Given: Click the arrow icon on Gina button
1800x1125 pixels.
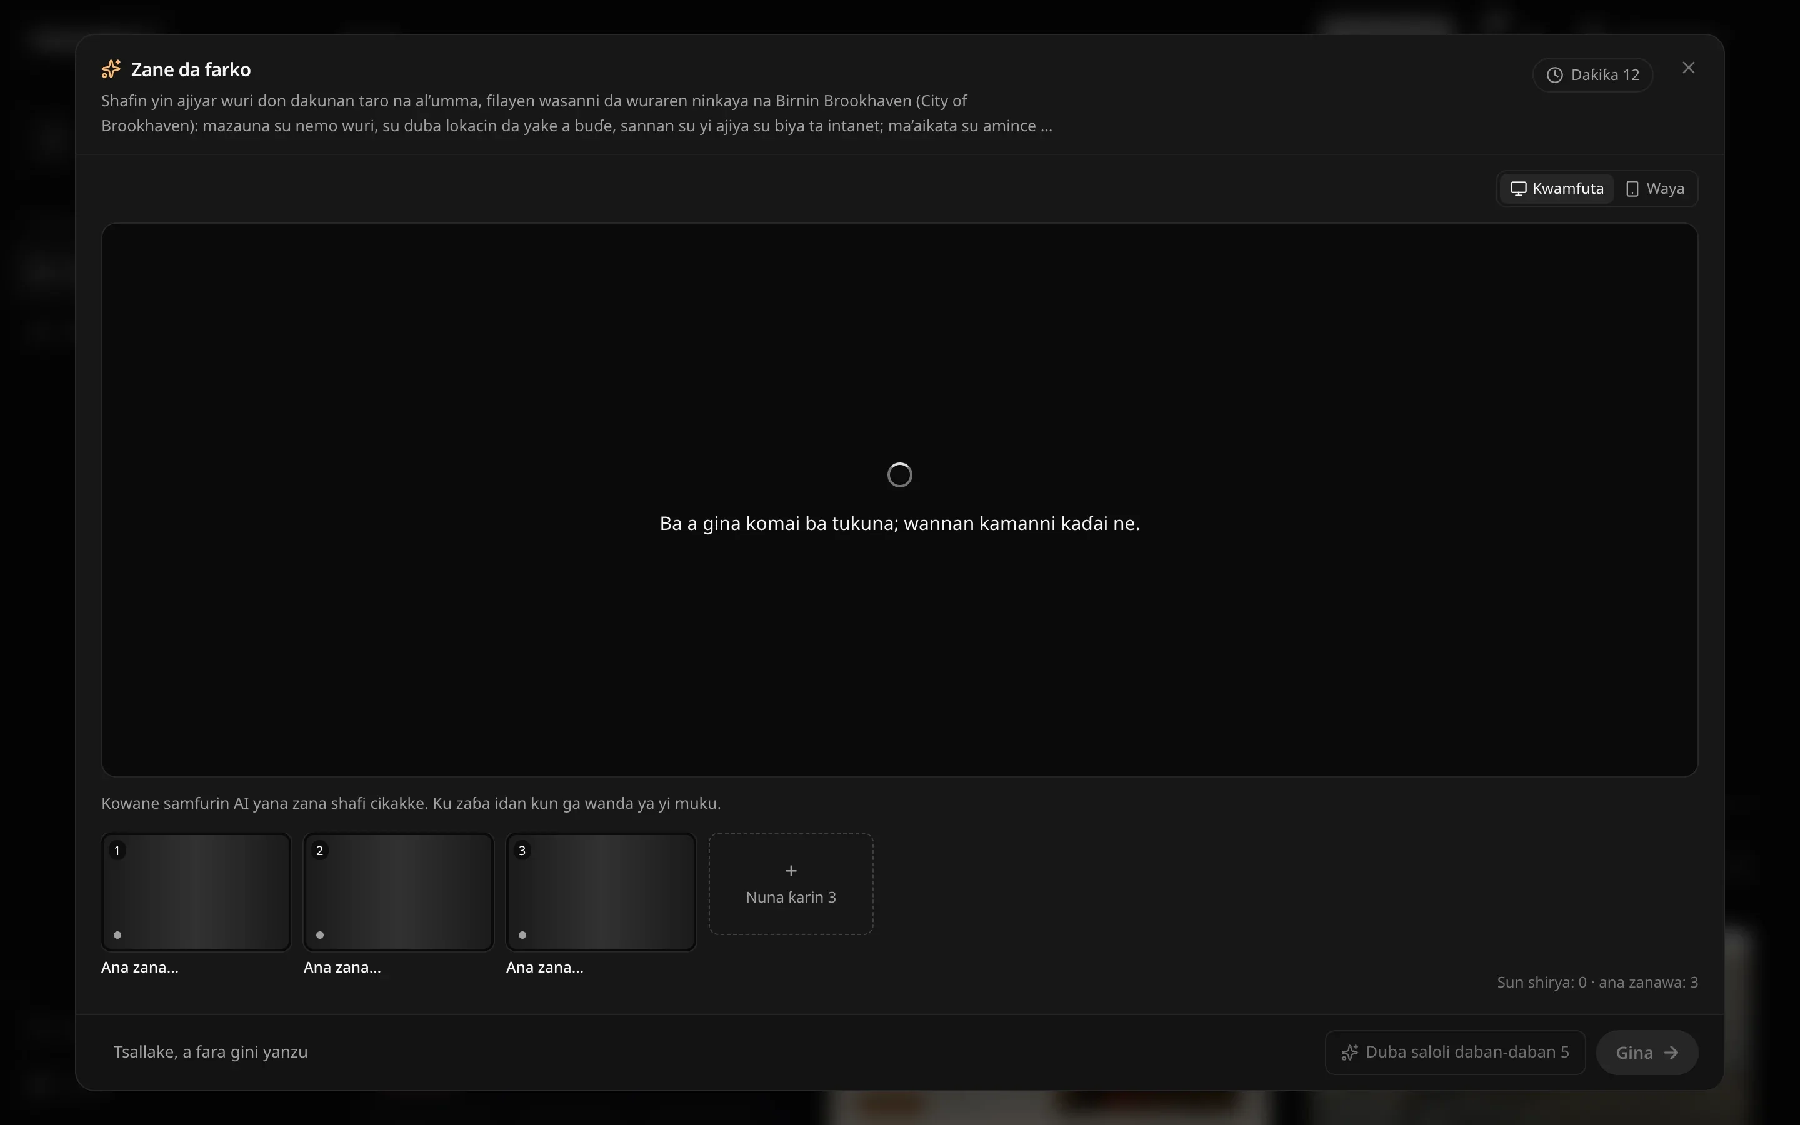Looking at the screenshot, I should 1671,1053.
